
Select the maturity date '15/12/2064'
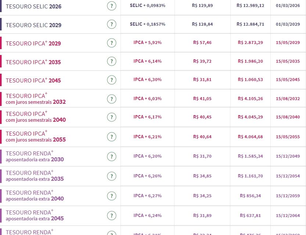click(288, 216)
